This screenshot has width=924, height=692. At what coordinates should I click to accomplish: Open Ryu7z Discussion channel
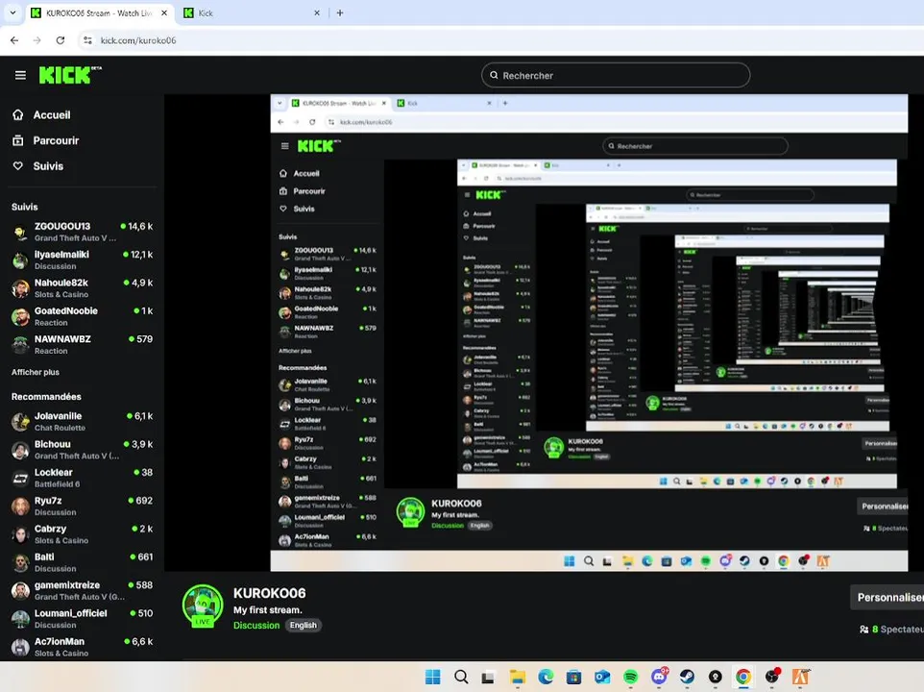(82, 507)
